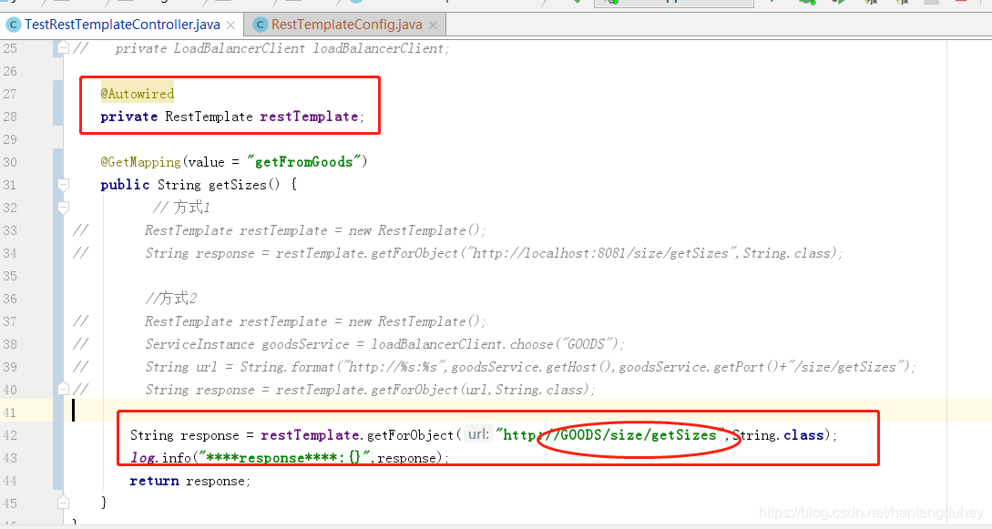Image resolution: width=992 pixels, height=529 pixels.
Task: Click the class icon on TestRestTemplateController.java tab
Action: point(14,25)
